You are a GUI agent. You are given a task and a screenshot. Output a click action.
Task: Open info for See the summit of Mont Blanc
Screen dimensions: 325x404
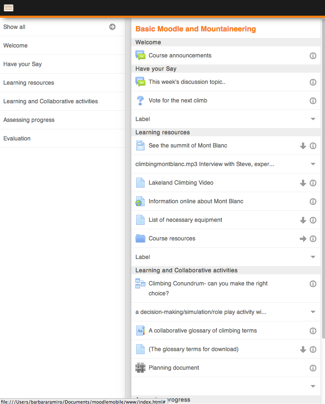pyautogui.click(x=313, y=146)
